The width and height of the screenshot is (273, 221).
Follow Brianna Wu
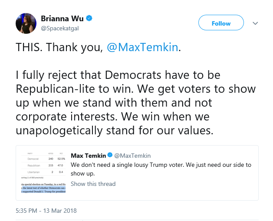click(221, 23)
